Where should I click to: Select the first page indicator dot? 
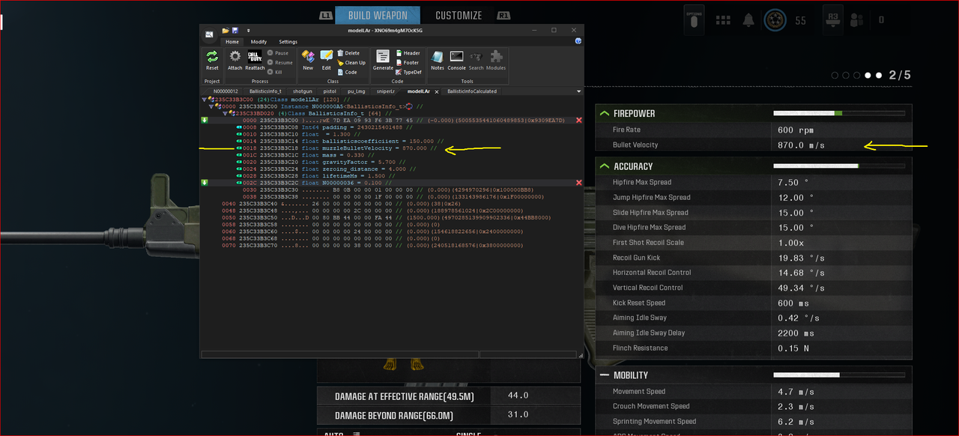835,76
